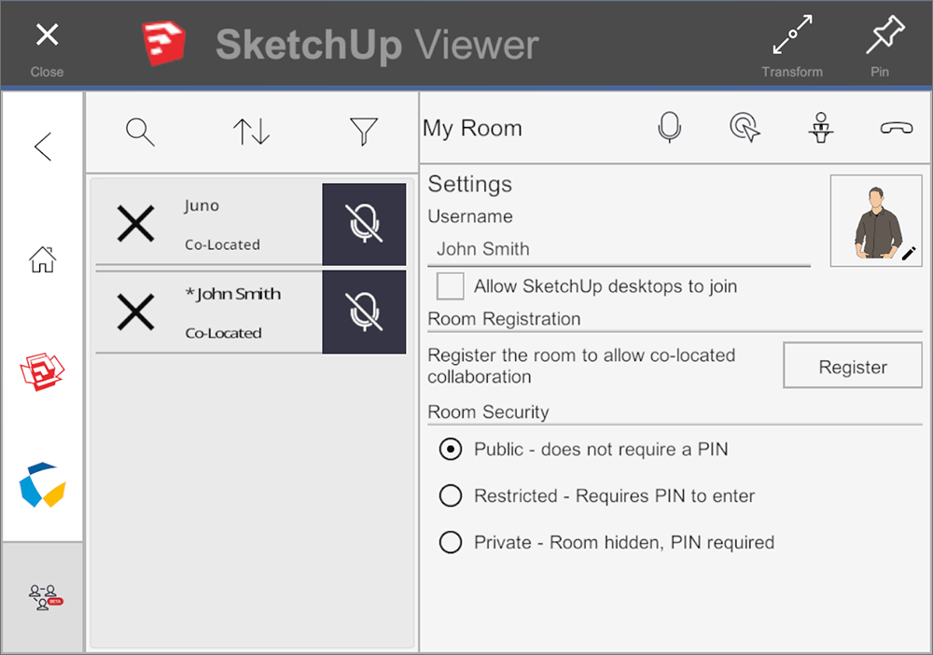Select the Transform tool
The image size is (933, 655).
792,47
